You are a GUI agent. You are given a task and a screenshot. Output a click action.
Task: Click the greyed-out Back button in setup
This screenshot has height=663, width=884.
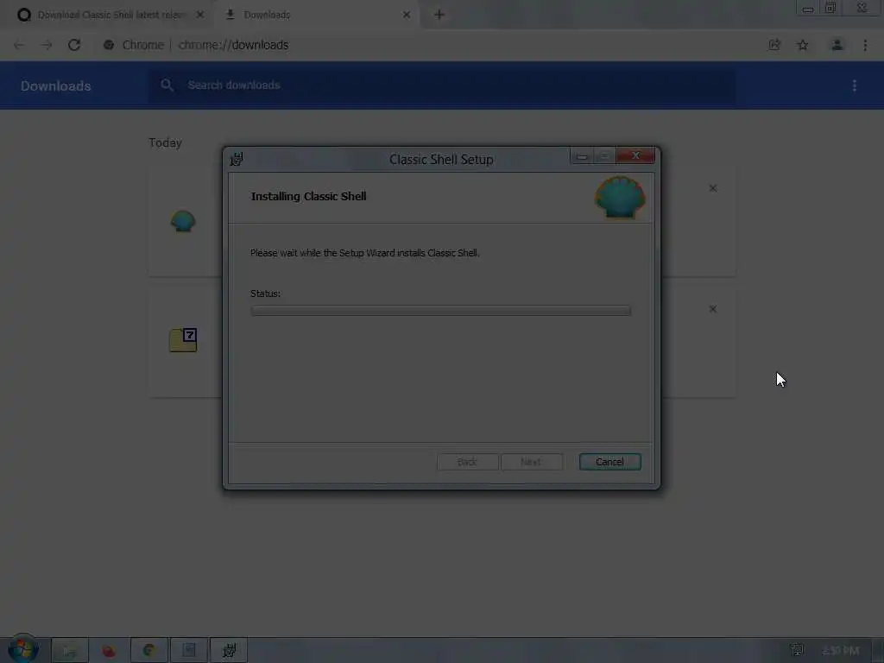(x=467, y=462)
